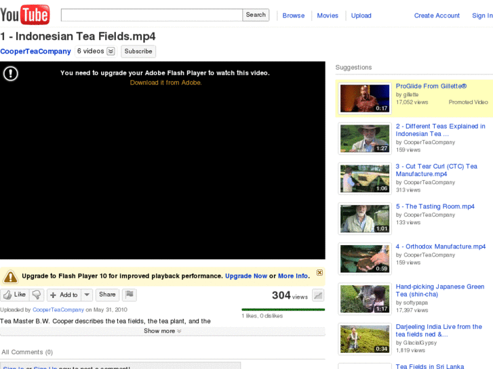
Task: Open the Movies tab
Action: click(x=328, y=16)
